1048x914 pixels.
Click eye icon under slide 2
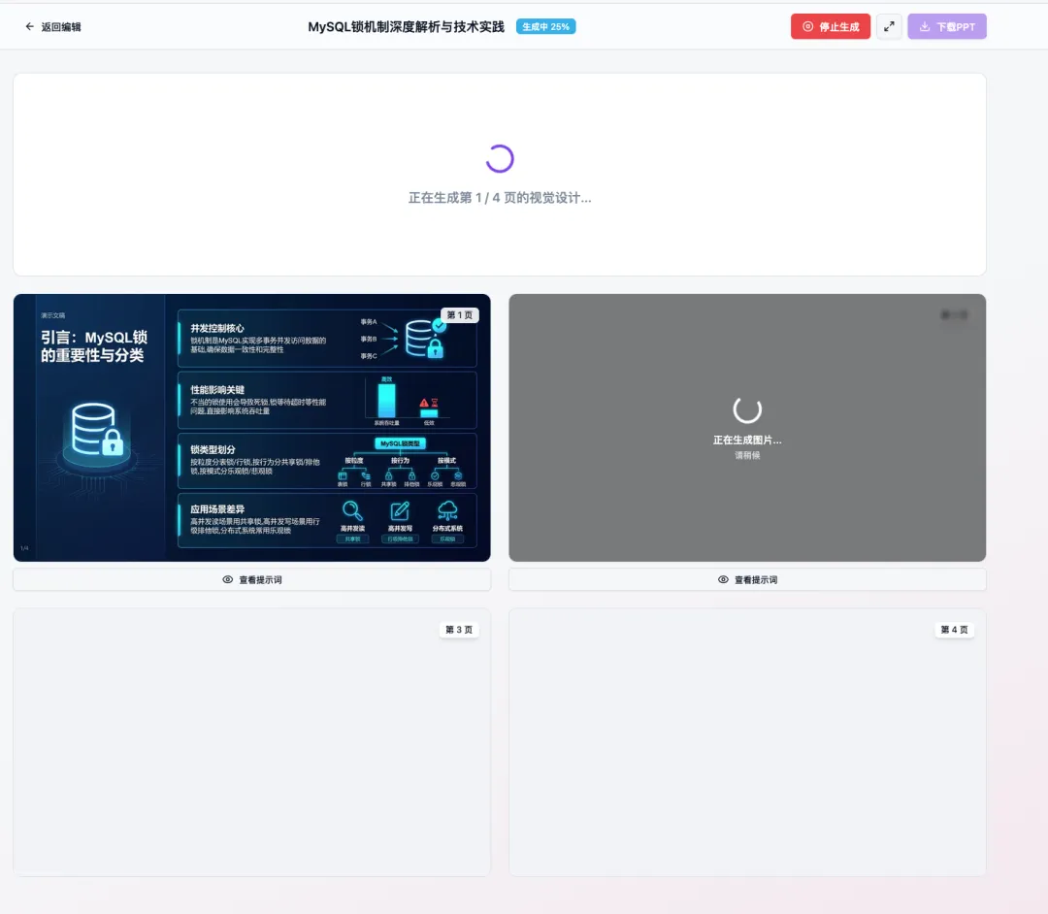tap(723, 579)
